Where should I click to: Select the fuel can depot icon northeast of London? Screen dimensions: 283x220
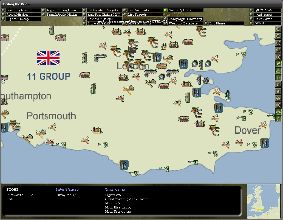click(164, 46)
